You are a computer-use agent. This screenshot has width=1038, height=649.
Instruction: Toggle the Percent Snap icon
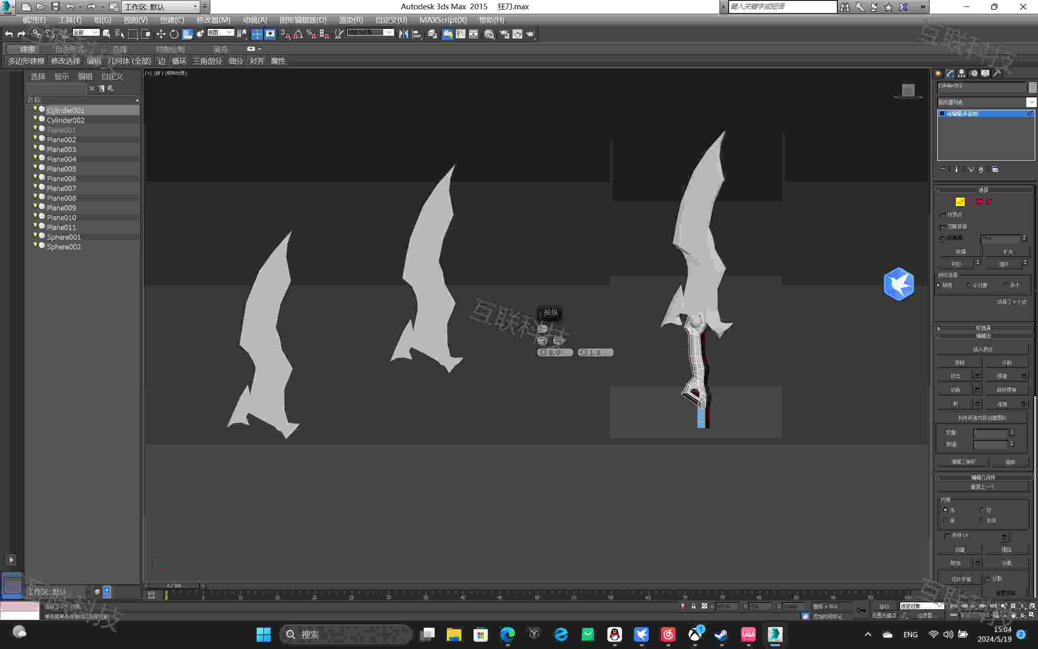pyautogui.click(x=311, y=34)
